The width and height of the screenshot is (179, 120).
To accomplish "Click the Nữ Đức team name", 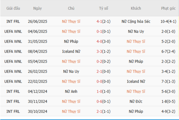I will [136, 101].
